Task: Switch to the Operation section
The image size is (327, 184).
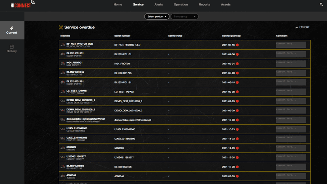Action: click(181, 5)
